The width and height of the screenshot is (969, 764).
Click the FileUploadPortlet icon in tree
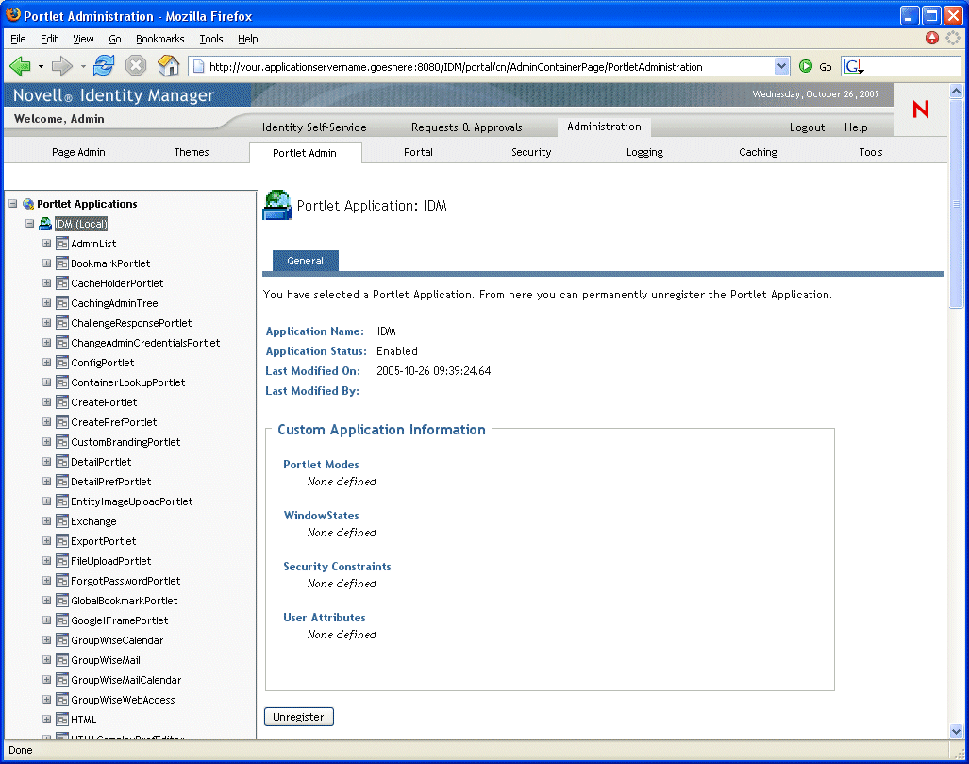tap(61, 560)
